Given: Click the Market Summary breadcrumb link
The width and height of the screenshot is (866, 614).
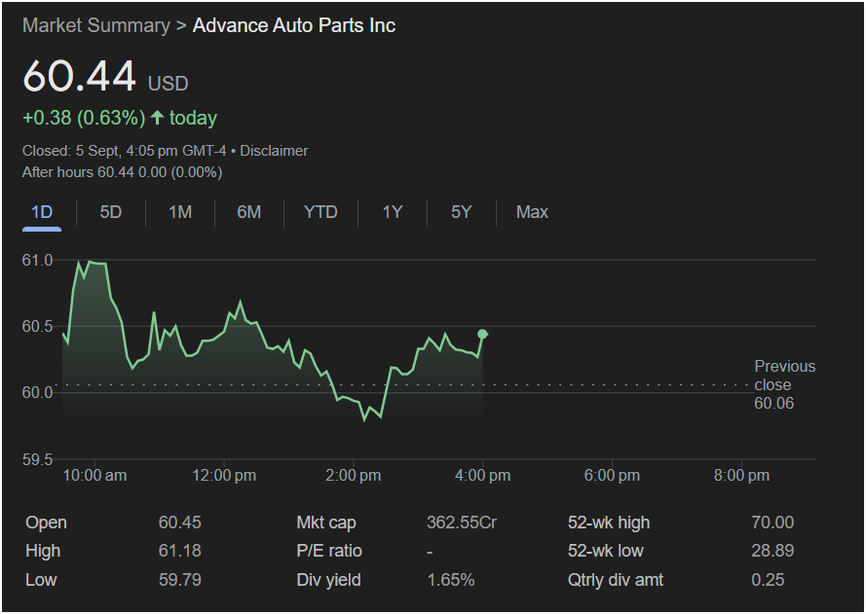Looking at the screenshot, I should [x=96, y=25].
